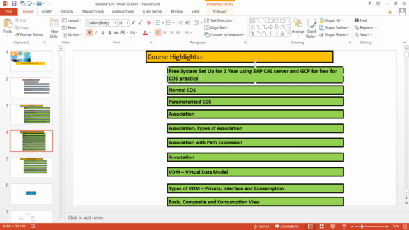Decrease font size with the A-down icon
This screenshot has width=409, height=230.
point(140,23)
